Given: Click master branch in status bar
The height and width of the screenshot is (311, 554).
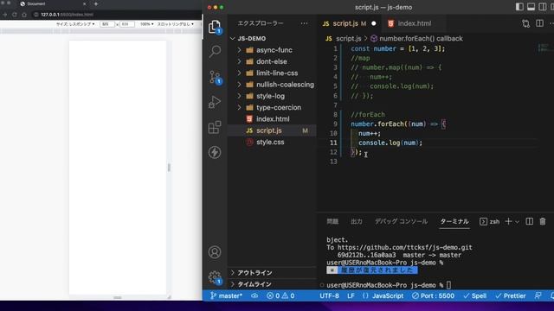Looking at the screenshot, I should (x=226, y=295).
